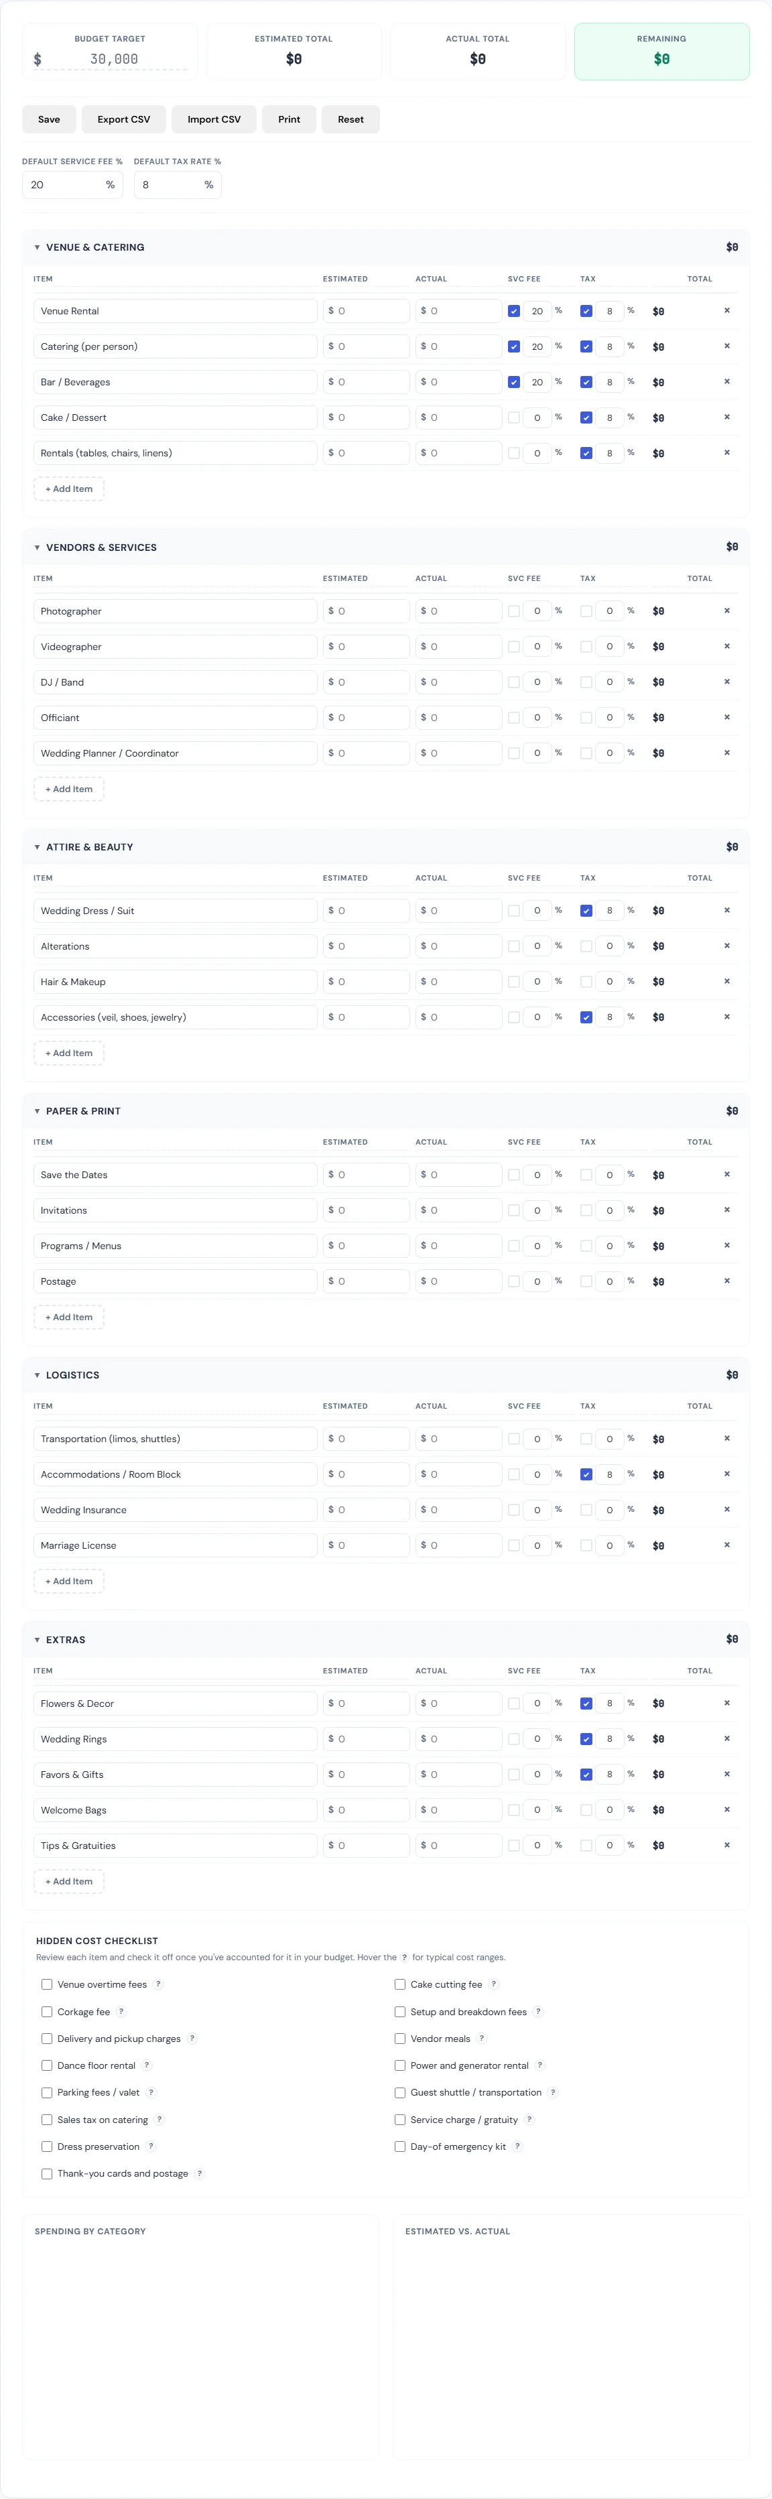Add an item under Vendors & Services

69,789
